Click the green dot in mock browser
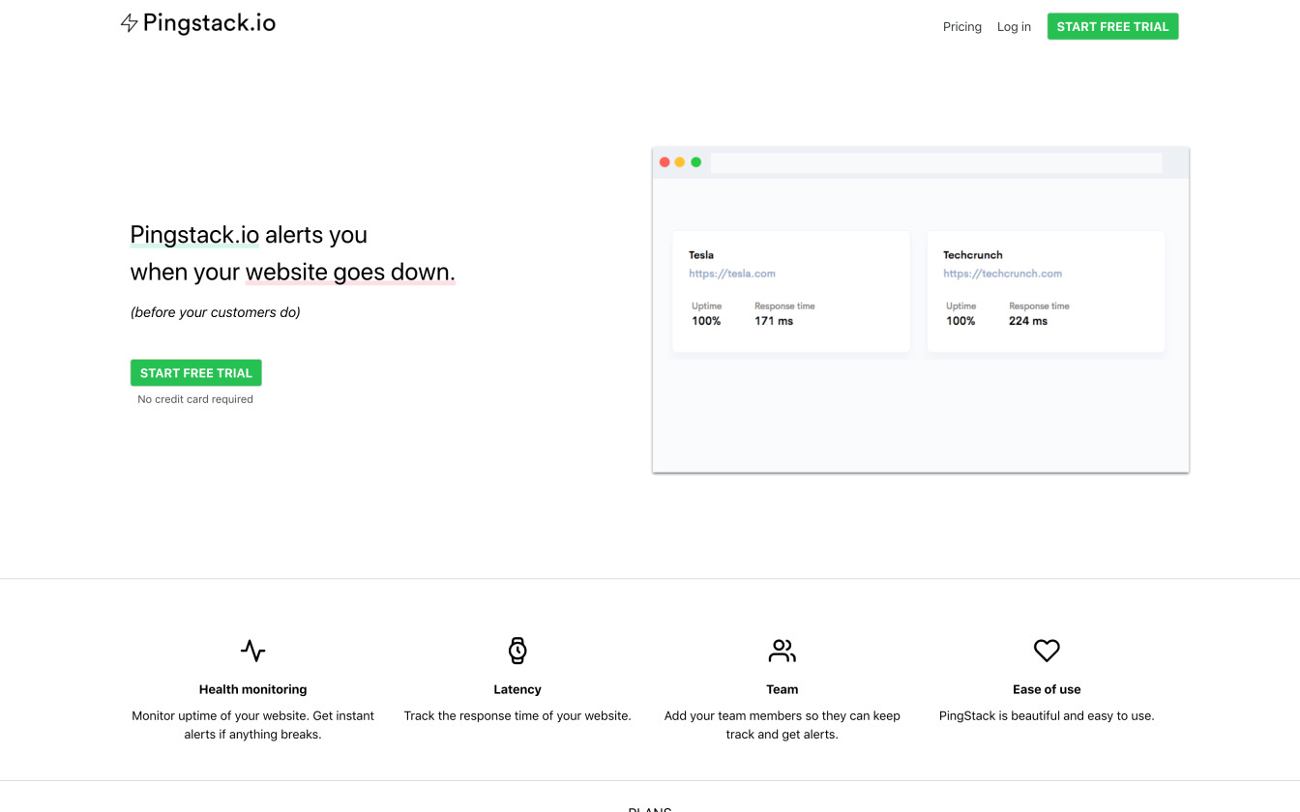Screen dimensions: 1300x812 tap(695, 162)
